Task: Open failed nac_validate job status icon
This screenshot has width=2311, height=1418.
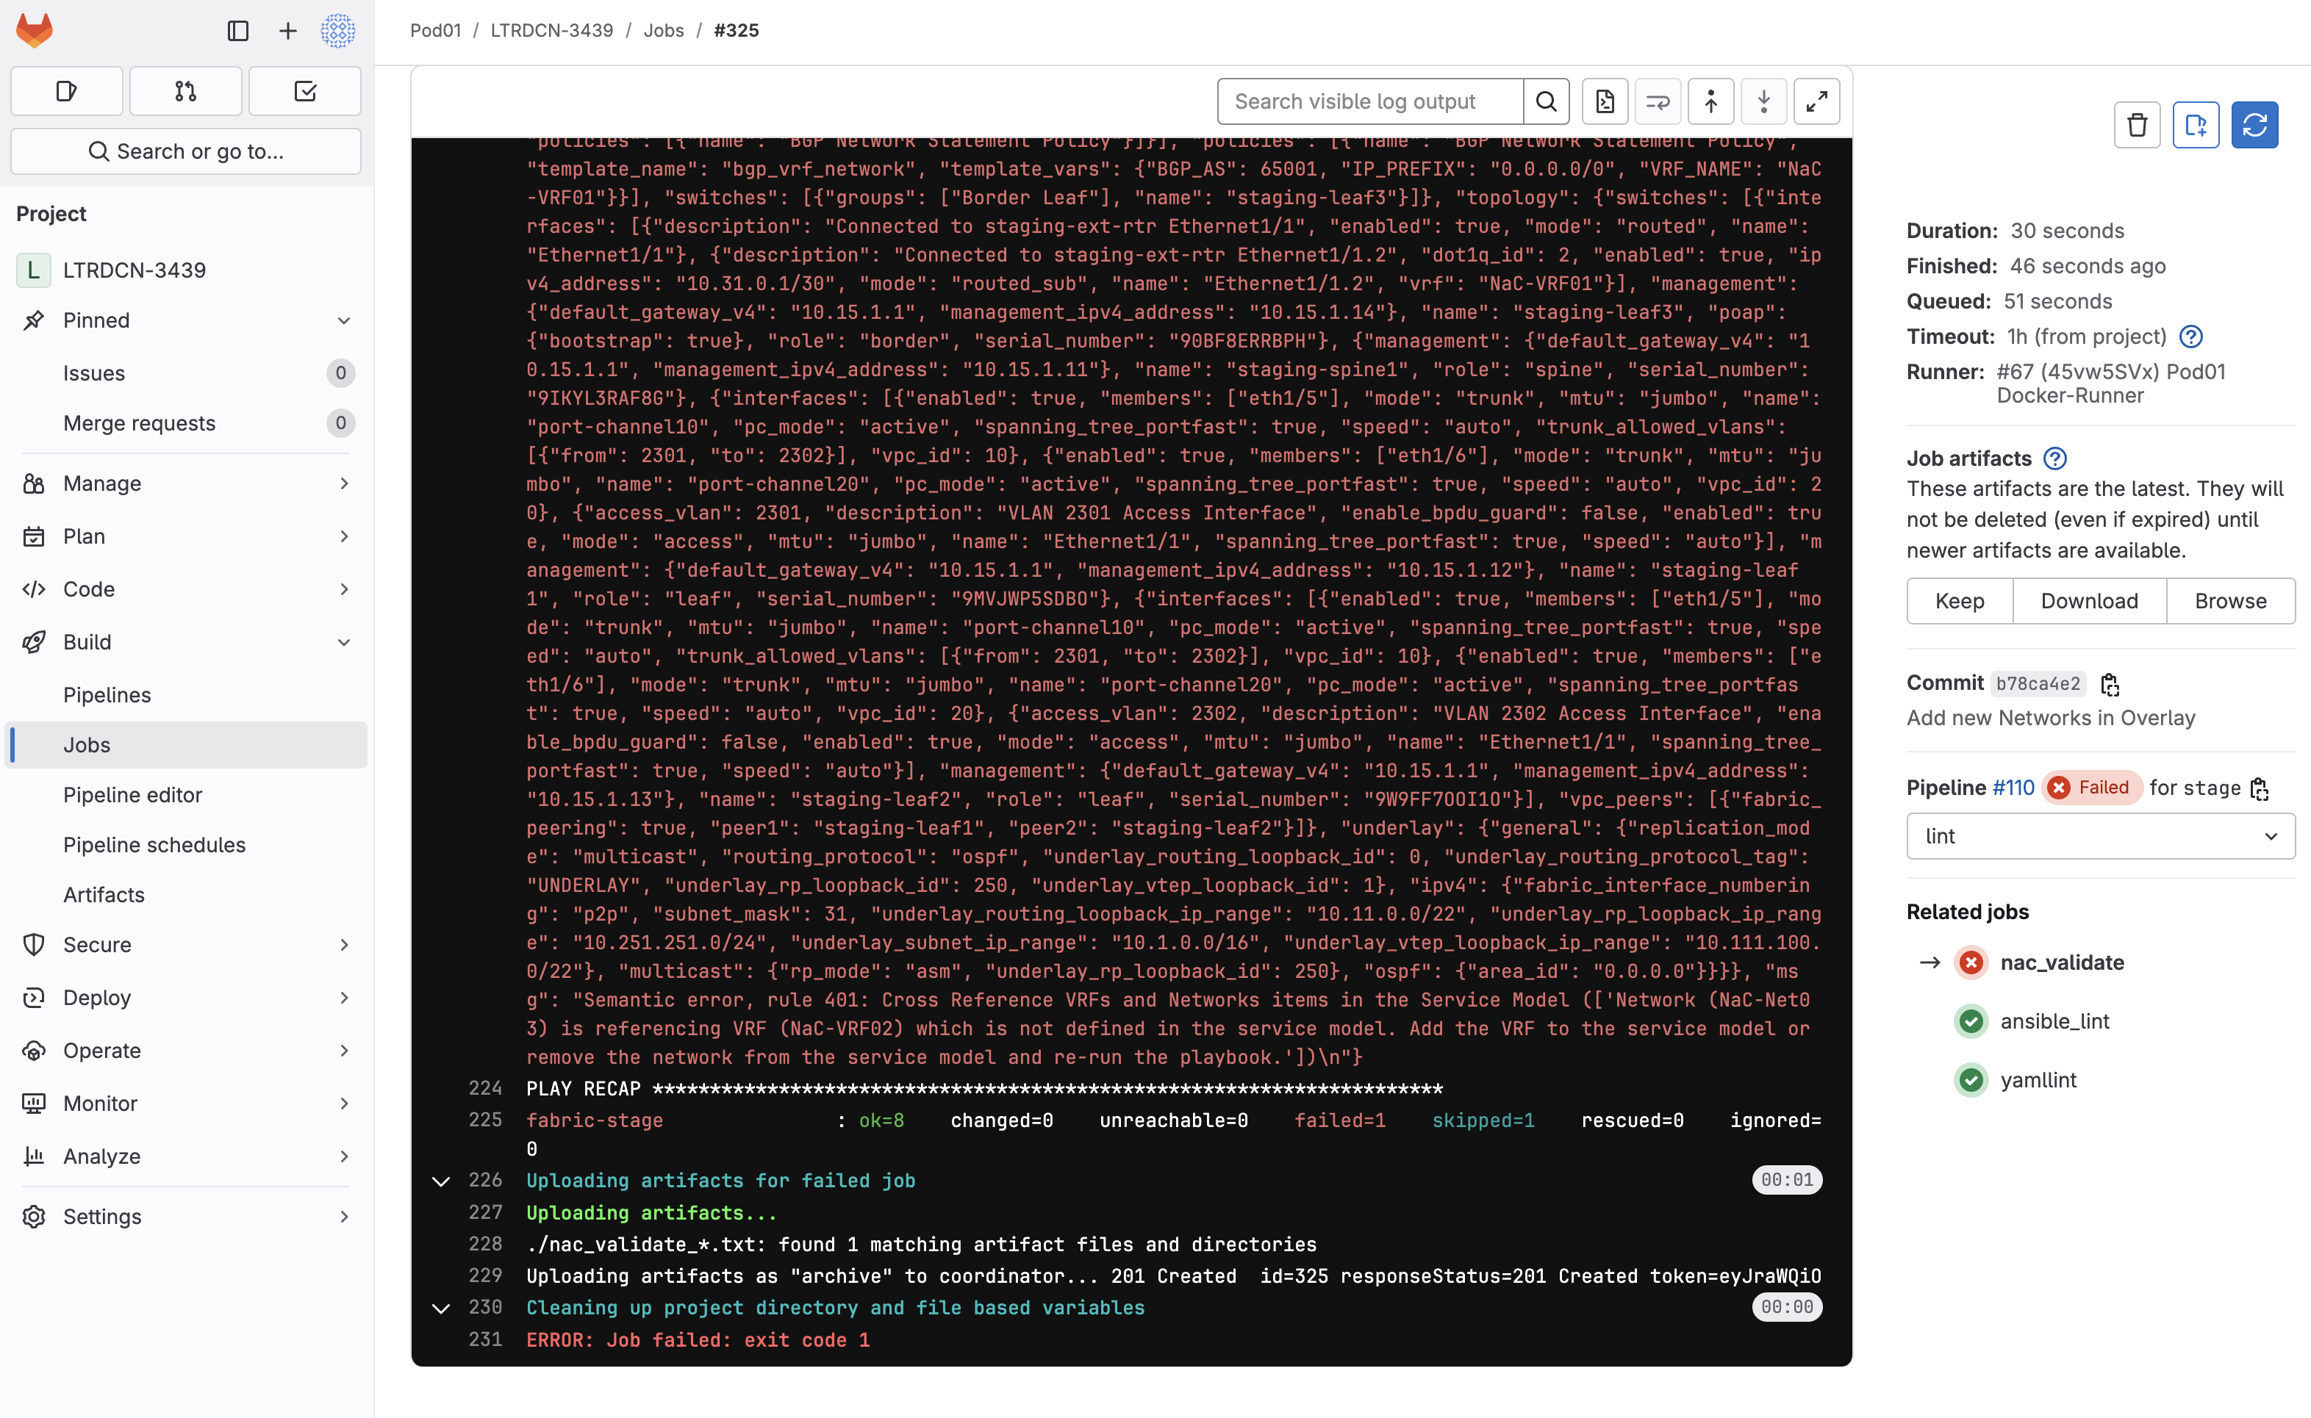Action: 1971,963
